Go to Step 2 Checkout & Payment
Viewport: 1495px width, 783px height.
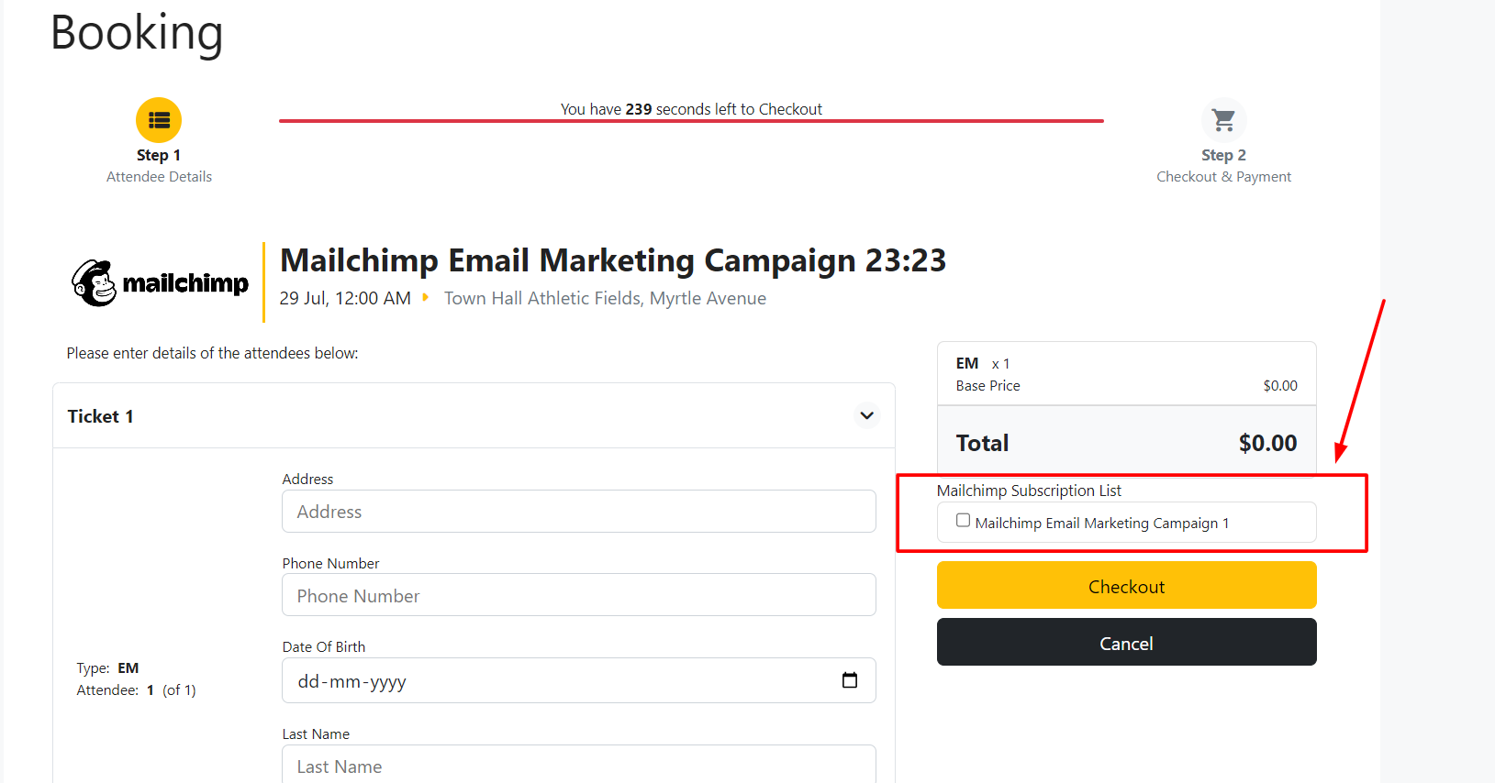[x=1223, y=166]
